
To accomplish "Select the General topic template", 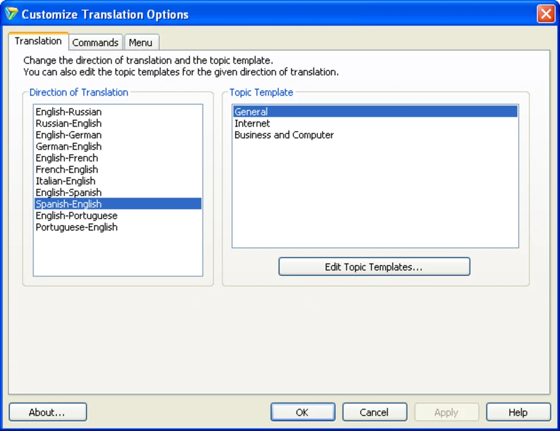I will coord(375,112).
